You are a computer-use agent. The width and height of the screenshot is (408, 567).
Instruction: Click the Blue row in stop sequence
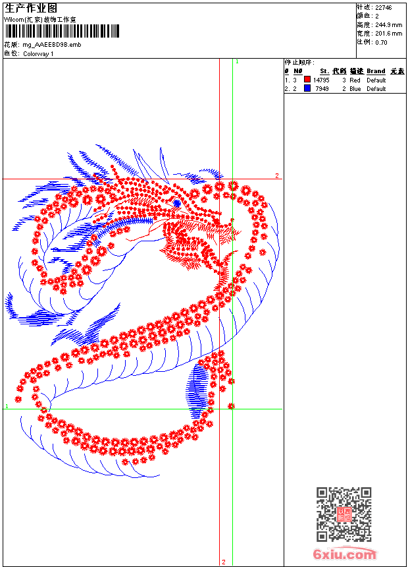tap(344, 88)
